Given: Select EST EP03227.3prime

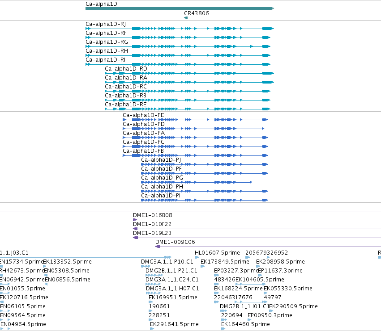Looking at the screenshot, I should [x=236, y=271].
